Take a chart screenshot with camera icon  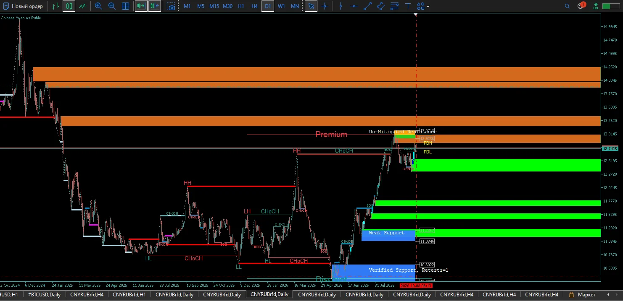pyautogui.click(x=171, y=6)
